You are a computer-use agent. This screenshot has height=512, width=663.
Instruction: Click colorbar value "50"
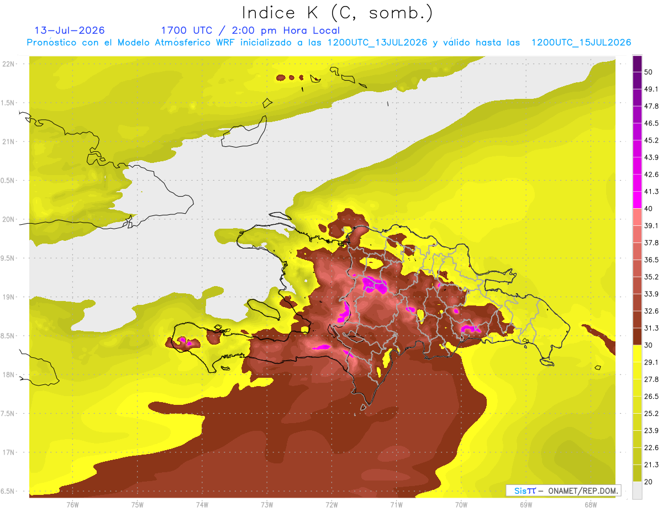point(649,72)
